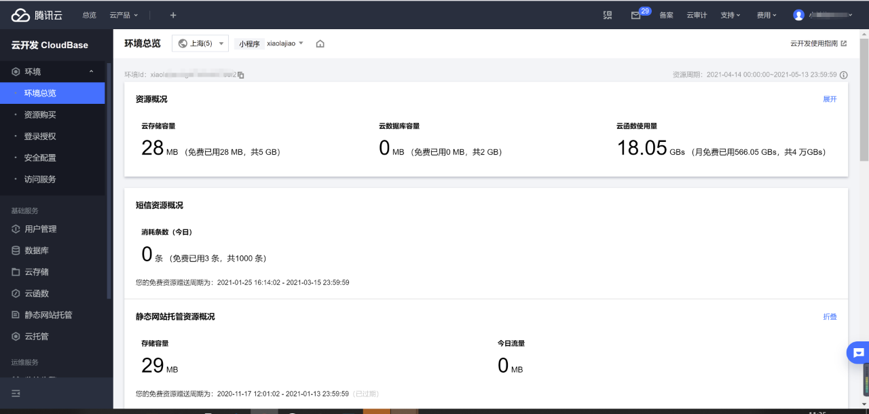Click the 静态网站托管 document icon
The width and height of the screenshot is (869, 414).
point(16,315)
